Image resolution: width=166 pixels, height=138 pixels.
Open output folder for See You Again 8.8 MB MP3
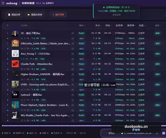[73, 120]
